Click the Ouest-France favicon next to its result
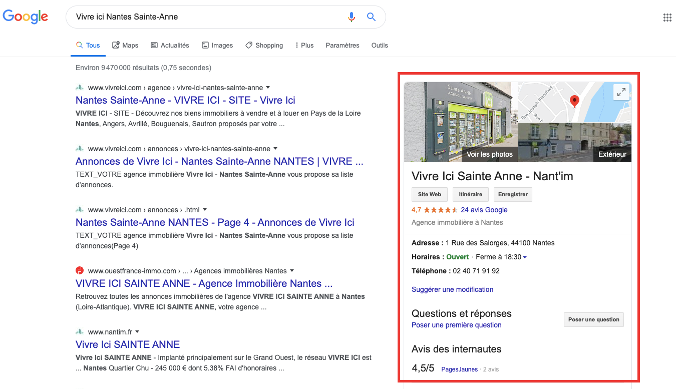 click(80, 271)
